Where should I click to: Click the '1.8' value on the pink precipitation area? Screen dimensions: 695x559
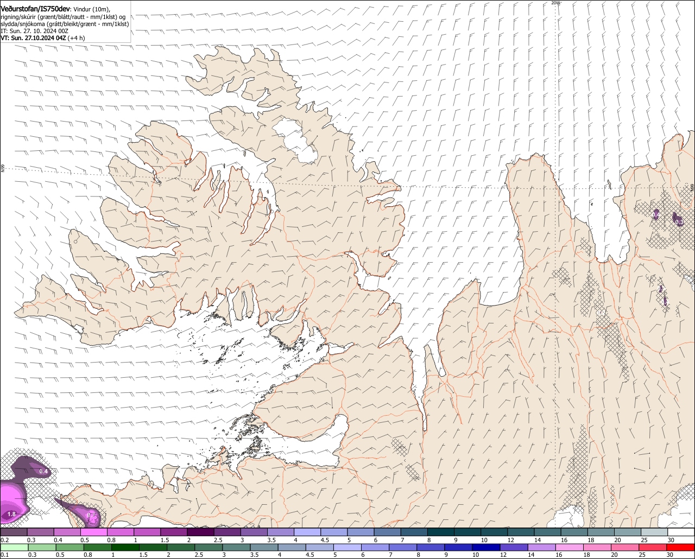[11, 513]
